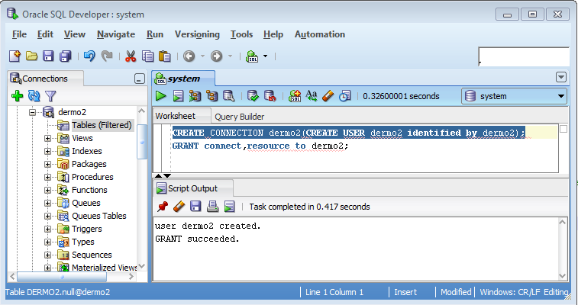Commit changes with database check icon
Image resolution: width=578 pixels, height=305 pixels.
[253, 96]
